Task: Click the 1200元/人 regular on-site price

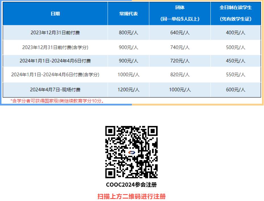Action: (x=128, y=90)
